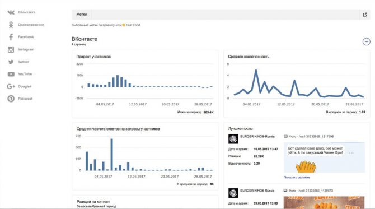Image resolution: width=375 pixels, height=209 pixels.
Task: Open the Facebook network tab label
Action: pos(26,37)
